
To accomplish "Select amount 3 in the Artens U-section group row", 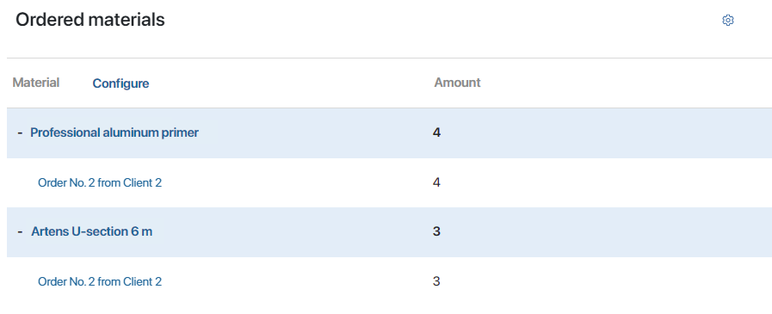I will [x=436, y=231].
